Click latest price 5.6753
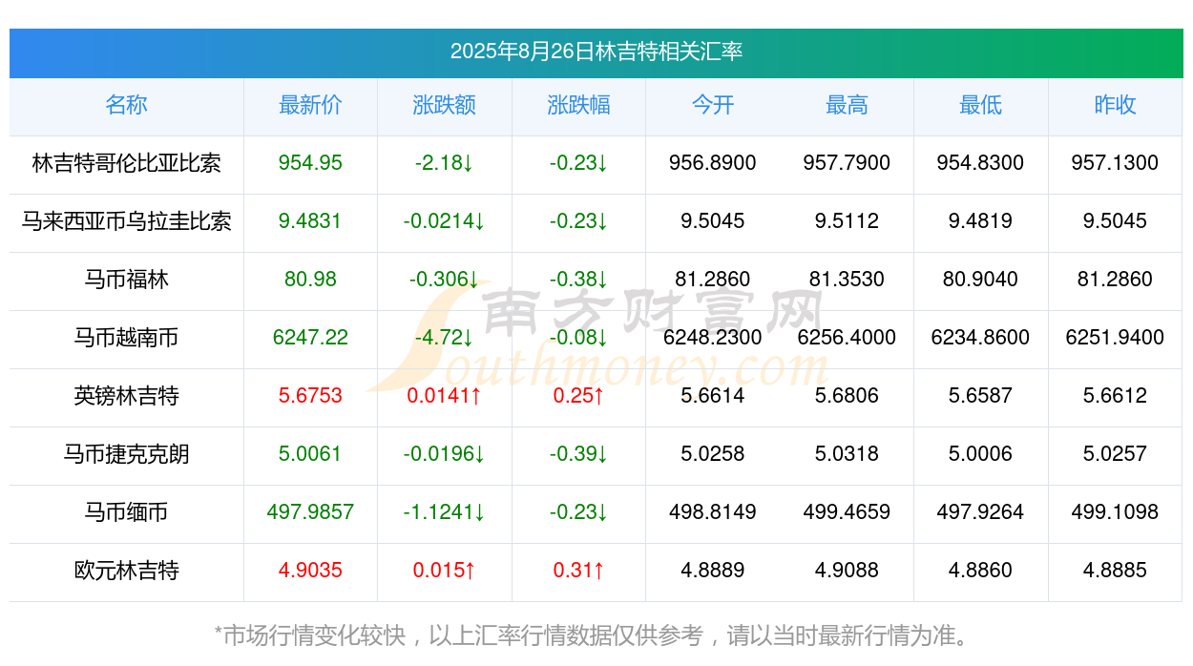 pos(310,396)
